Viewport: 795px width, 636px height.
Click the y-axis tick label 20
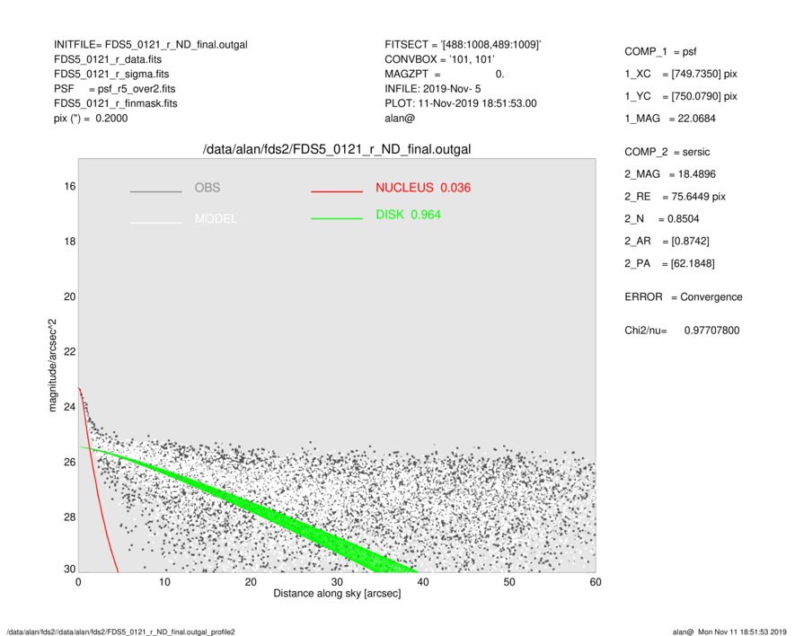pos(70,296)
